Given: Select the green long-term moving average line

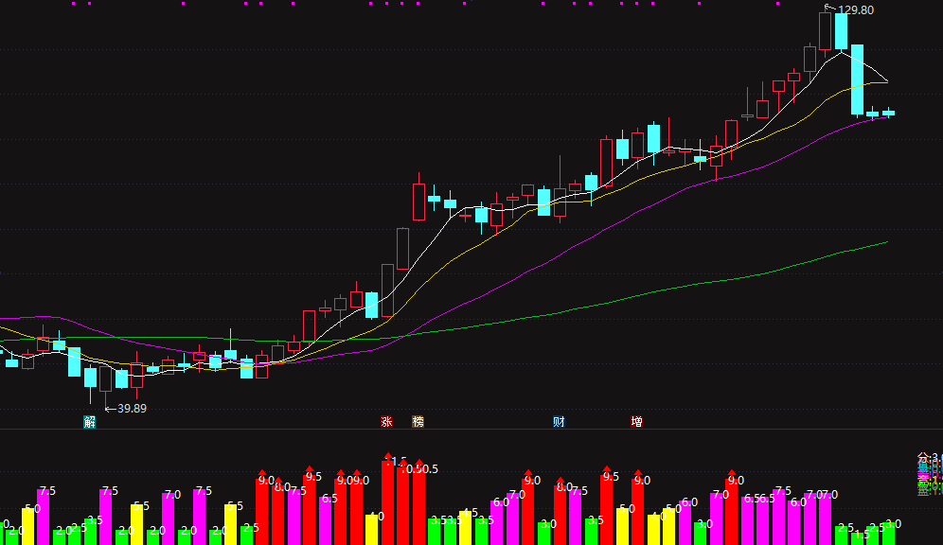Looking at the screenshot, I should coord(662,289).
